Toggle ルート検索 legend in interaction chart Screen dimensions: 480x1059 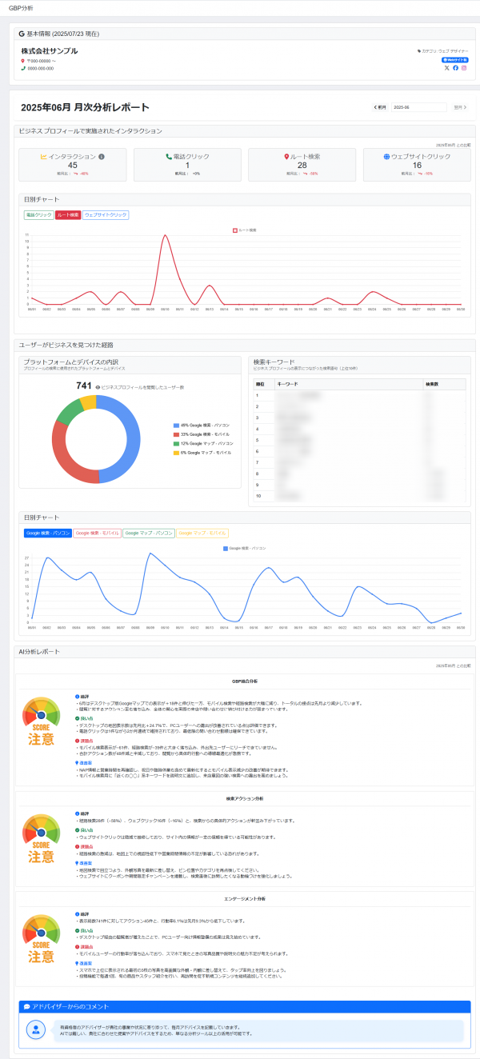246,230
